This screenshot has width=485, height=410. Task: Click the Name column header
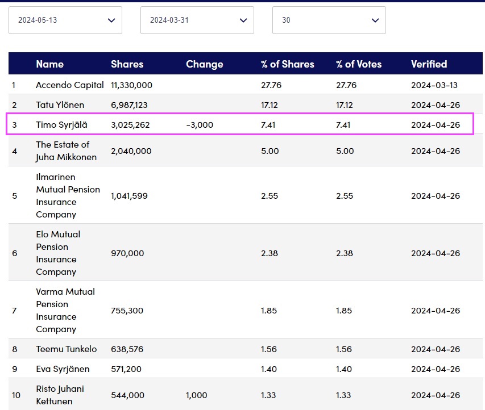tap(49, 64)
